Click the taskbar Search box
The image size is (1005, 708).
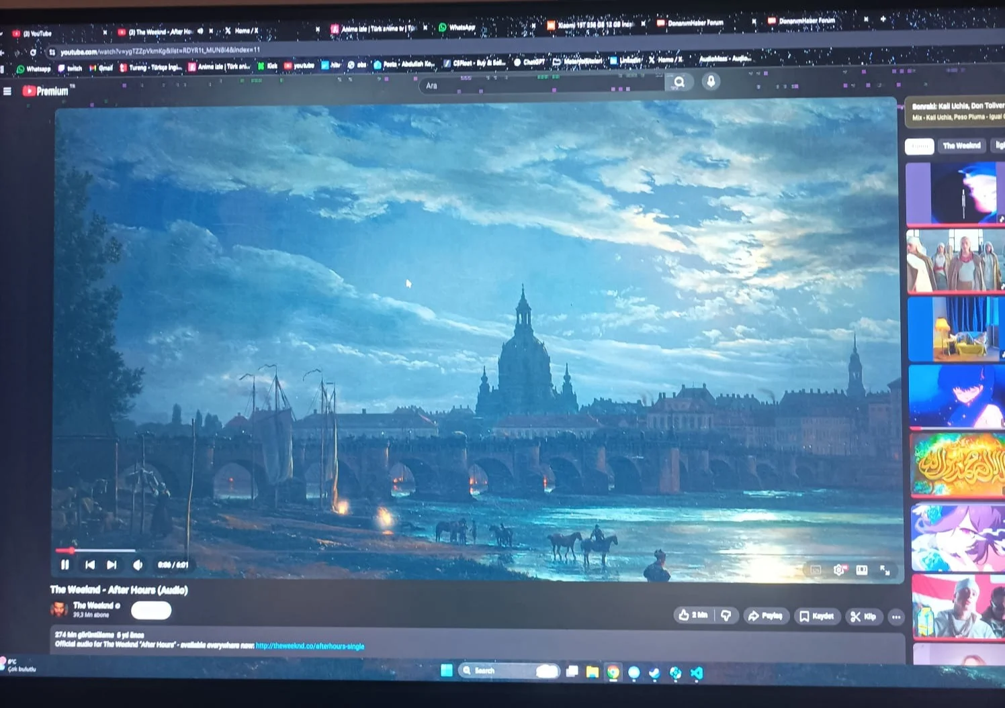point(509,670)
